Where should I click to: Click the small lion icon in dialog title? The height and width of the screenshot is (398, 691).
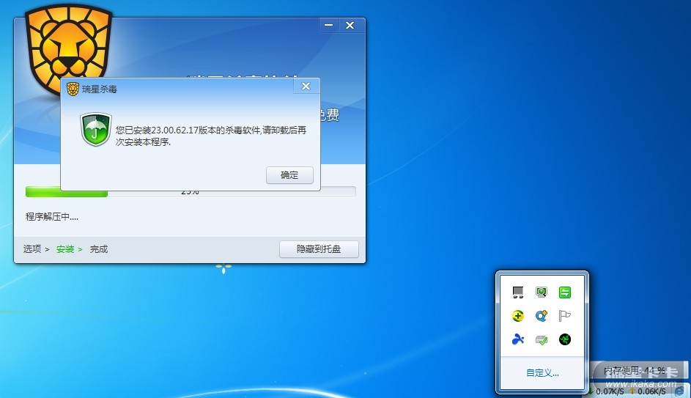click(x=73, y=89)
